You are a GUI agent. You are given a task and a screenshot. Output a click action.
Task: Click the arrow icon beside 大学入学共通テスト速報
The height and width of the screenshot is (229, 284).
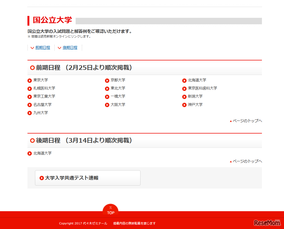coord(42,178)
